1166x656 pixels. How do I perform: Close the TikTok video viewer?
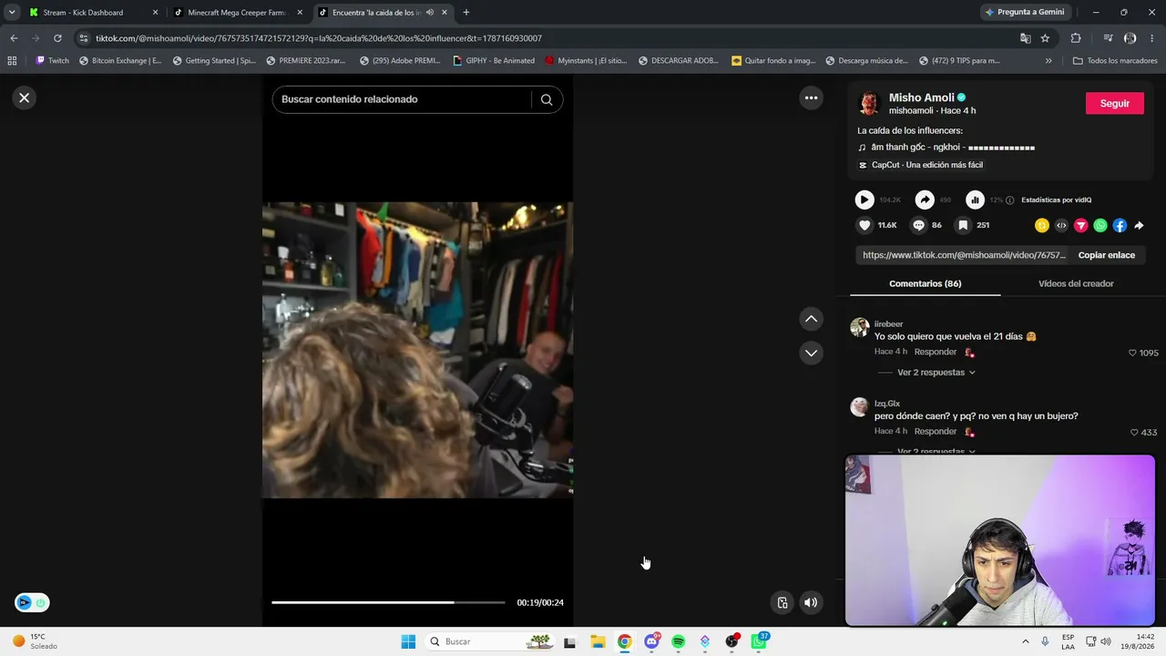pos(25,98)
